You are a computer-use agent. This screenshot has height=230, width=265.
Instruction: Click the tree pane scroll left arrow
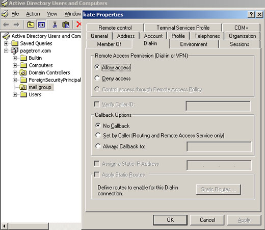point(4,226)
